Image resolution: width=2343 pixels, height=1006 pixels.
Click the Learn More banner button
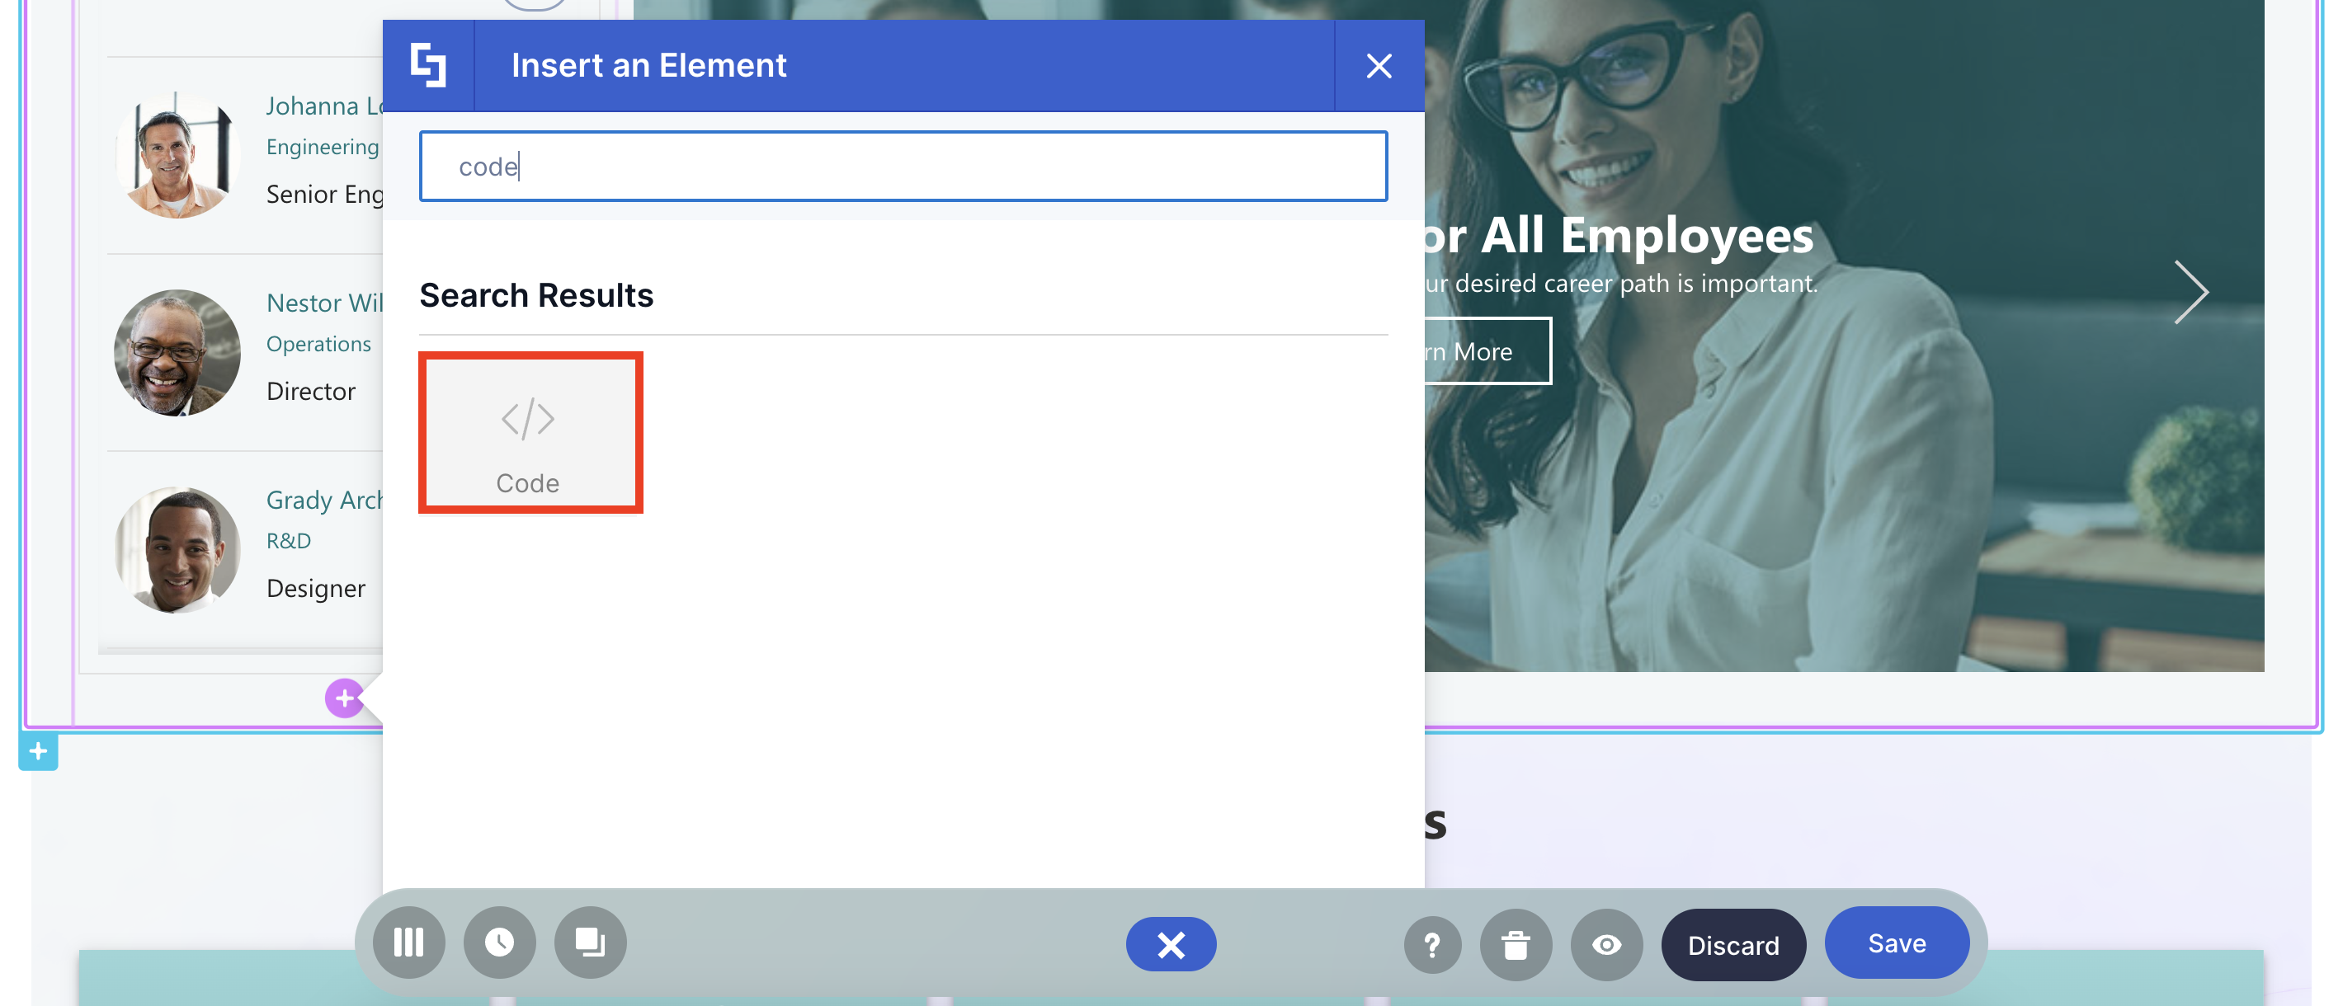pos(1484,352)
